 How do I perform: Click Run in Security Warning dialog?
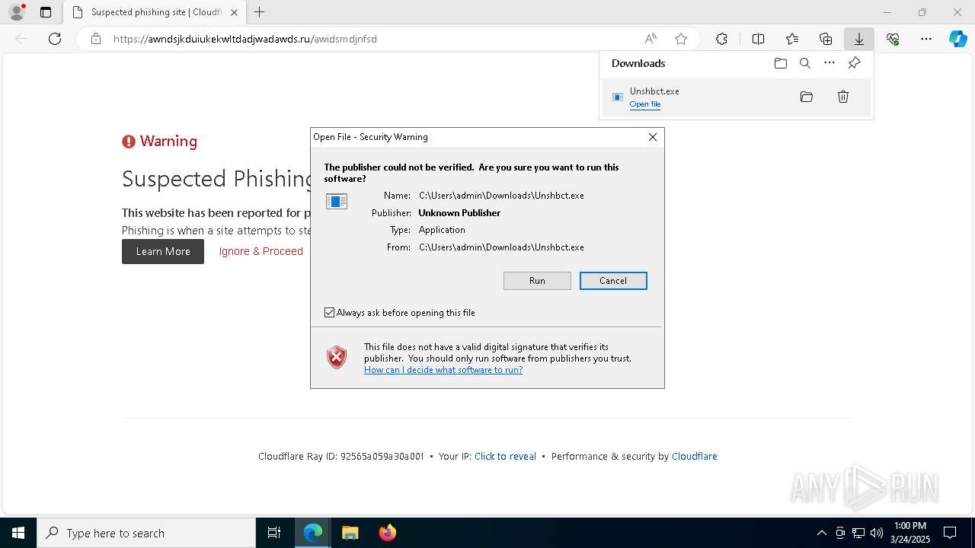(537, 281)
